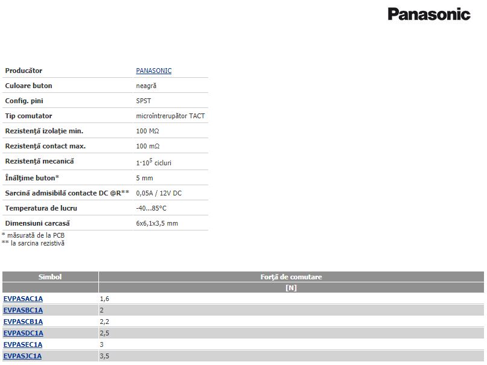Select the microîntrerupător TACT value
Screen dimensions: 487x365
point(171,116)
